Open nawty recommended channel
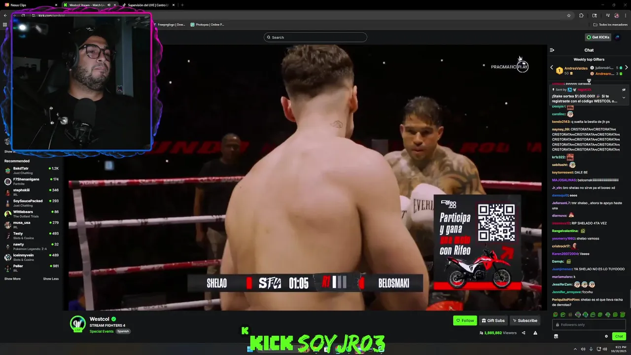The width and height of the screenshot is (631, 355). (x=32, y=247)
